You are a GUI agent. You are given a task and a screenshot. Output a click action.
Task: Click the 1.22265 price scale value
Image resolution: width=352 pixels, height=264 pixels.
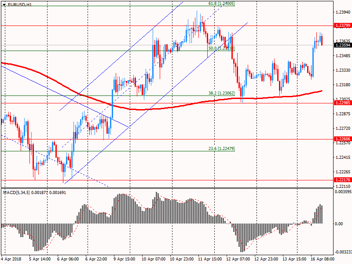click(343, 172)
